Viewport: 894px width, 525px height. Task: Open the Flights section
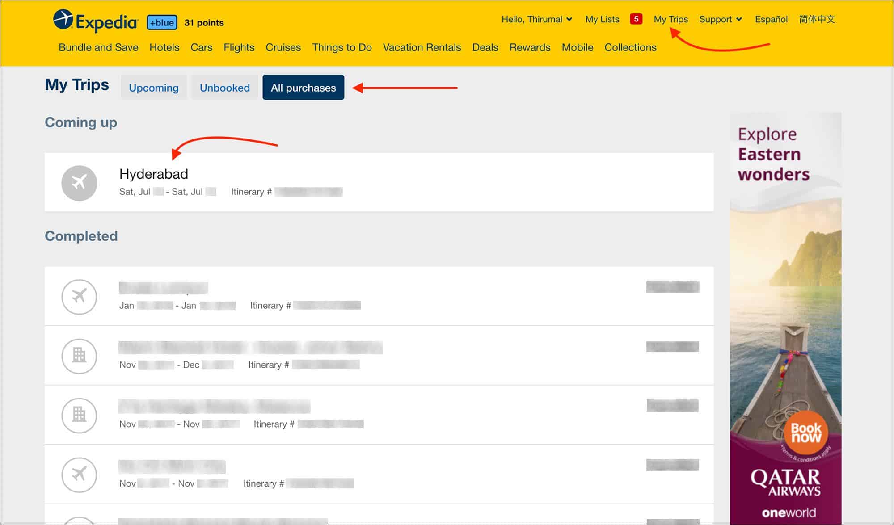click(239, 47)
